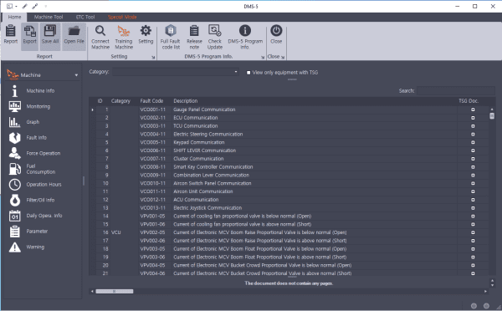
Task: Open DMS-5 Program Info icon
Action: 245,37
